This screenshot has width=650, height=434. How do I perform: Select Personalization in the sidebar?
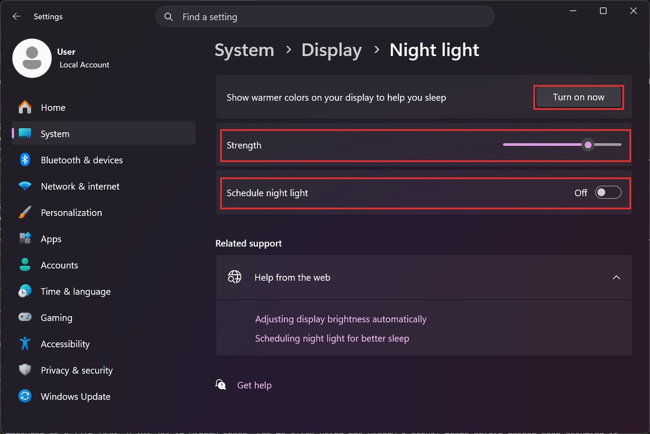click(x=104, y=212)
